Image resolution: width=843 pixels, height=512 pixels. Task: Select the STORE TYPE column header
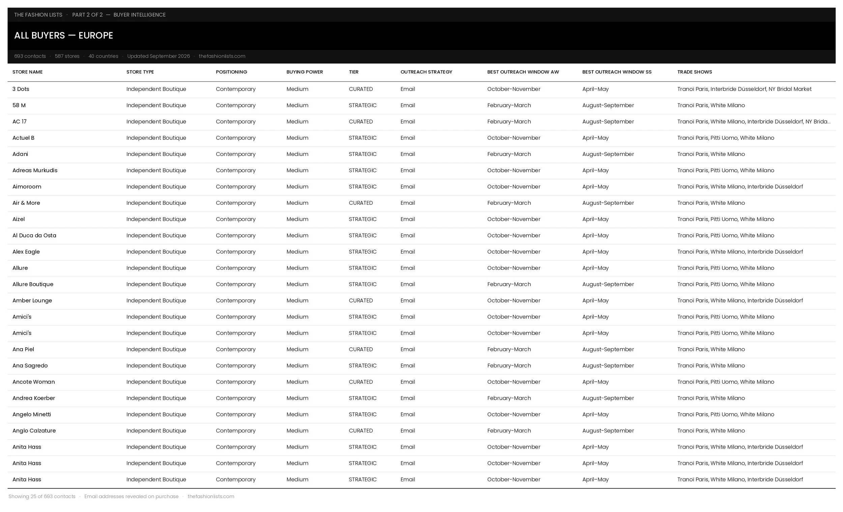click(x=140, y=72)
